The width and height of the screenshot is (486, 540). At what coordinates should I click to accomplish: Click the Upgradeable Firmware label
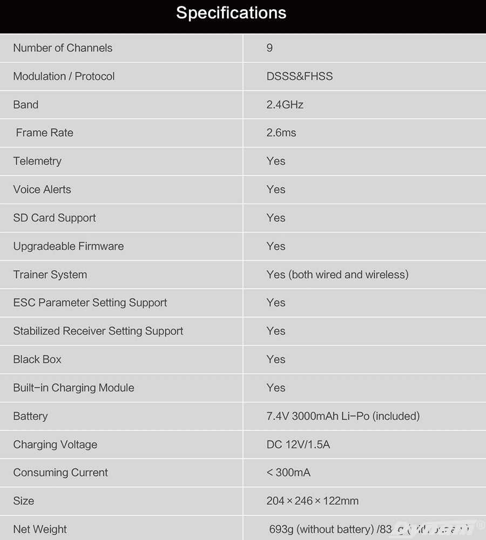click(69, 246)
